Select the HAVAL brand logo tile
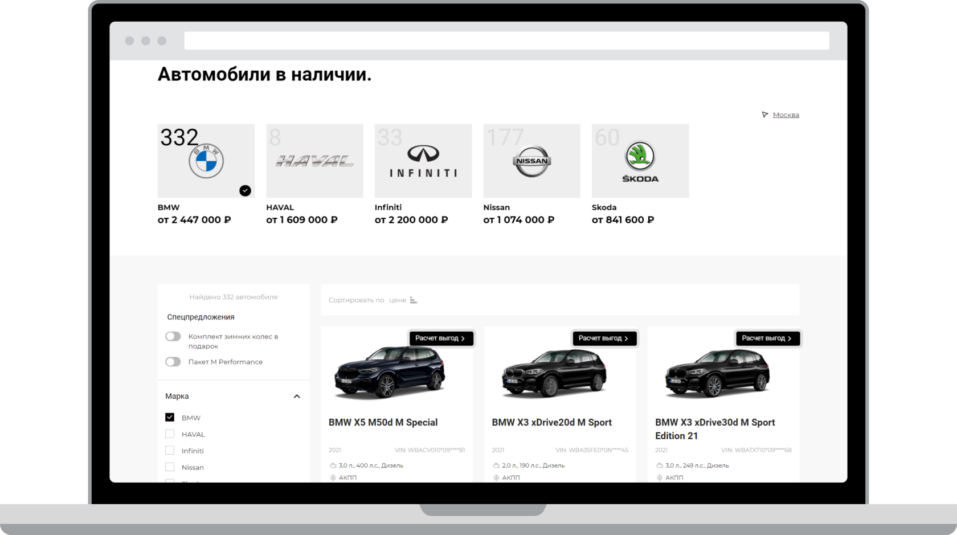 (x=314, y=161)
